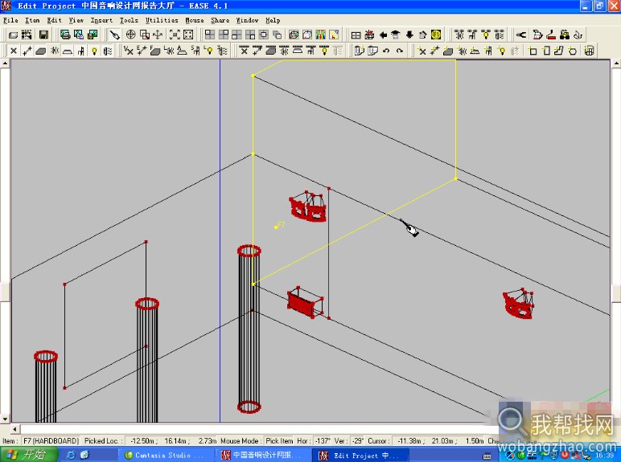The height and width of the screenshot is (462, 621).
Task: Click the left vertical scrollbar up arrow
Action: click(x=5, y=63)
